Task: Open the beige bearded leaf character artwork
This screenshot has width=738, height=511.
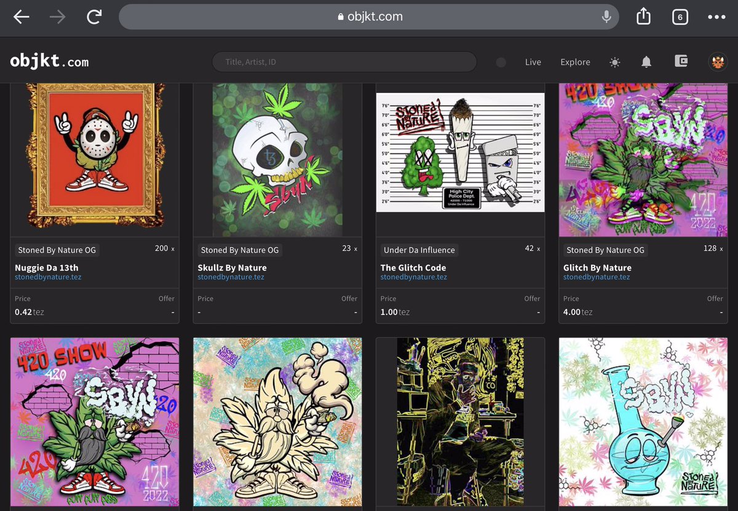Action: (277, 422)
